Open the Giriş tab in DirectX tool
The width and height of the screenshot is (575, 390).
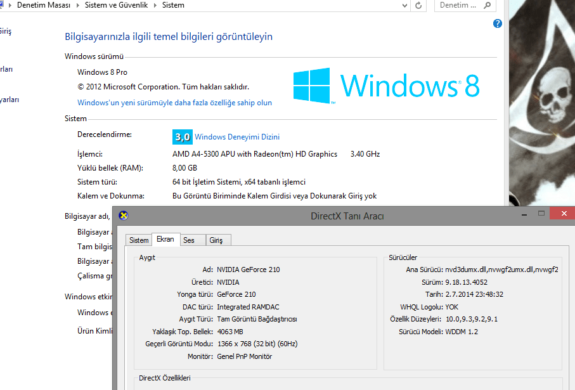(x=219, y=240)
